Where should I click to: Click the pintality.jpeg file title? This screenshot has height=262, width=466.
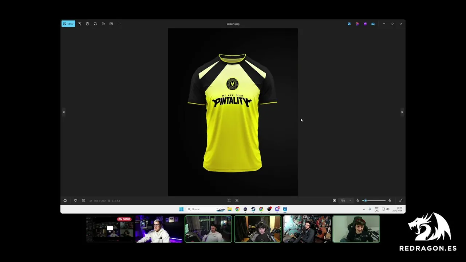233,24
